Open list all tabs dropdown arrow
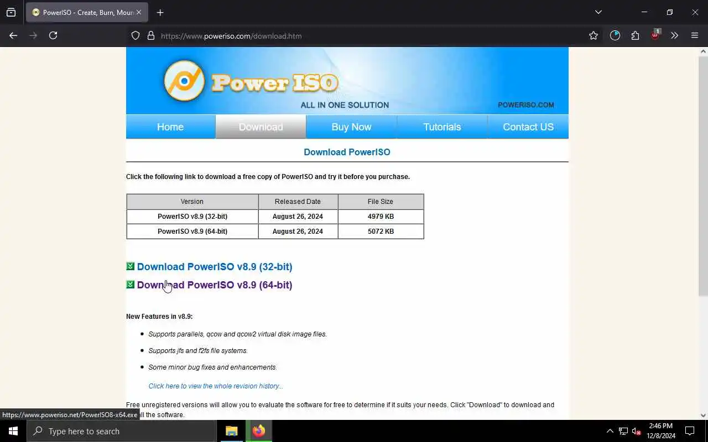Viewport: 708px width, 442px height. tap(598, 12)
